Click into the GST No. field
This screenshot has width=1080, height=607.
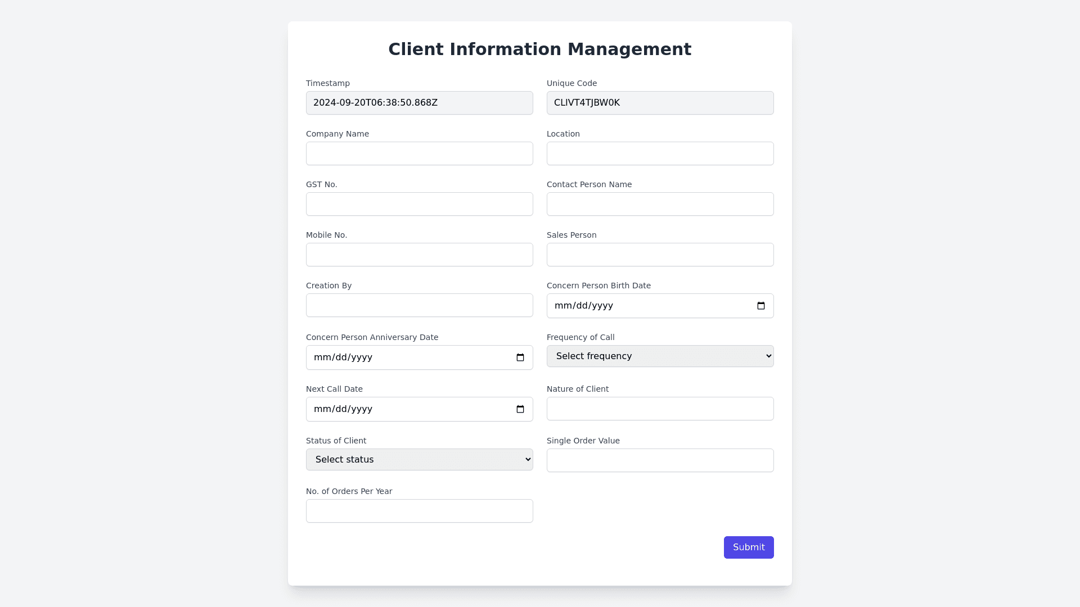[419, 204]
